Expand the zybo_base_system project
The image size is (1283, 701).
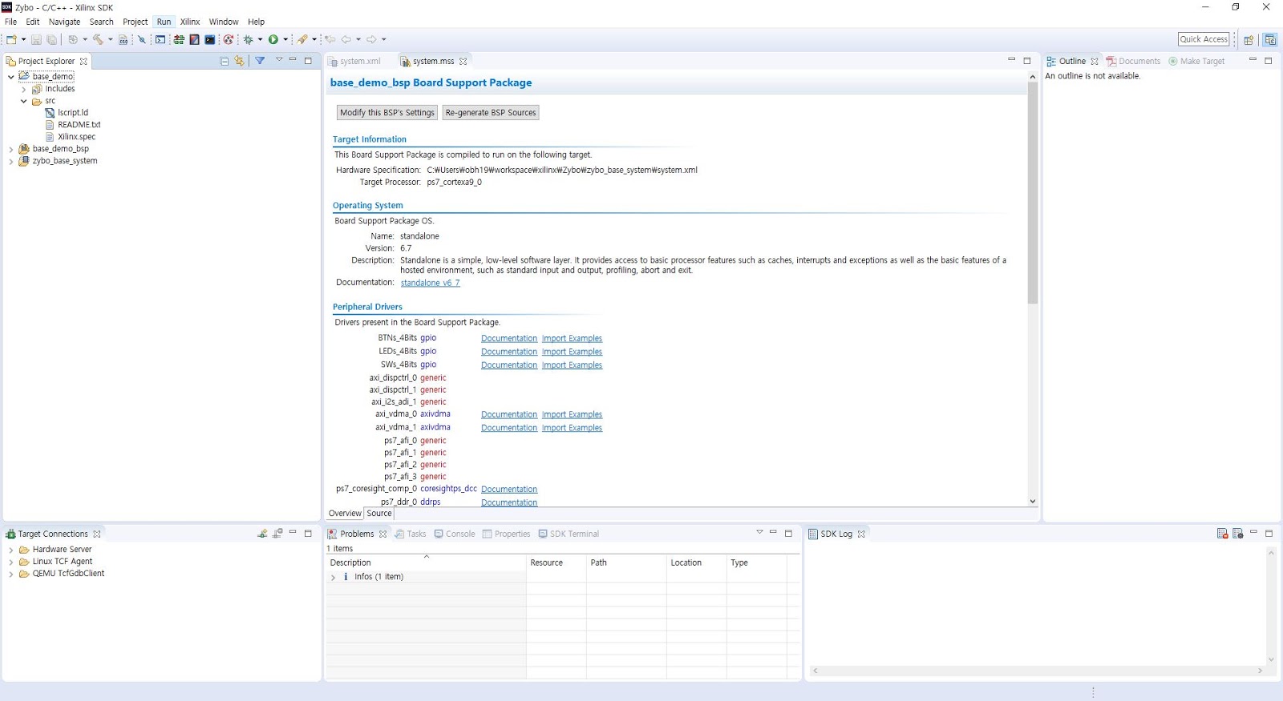[11, 162]
